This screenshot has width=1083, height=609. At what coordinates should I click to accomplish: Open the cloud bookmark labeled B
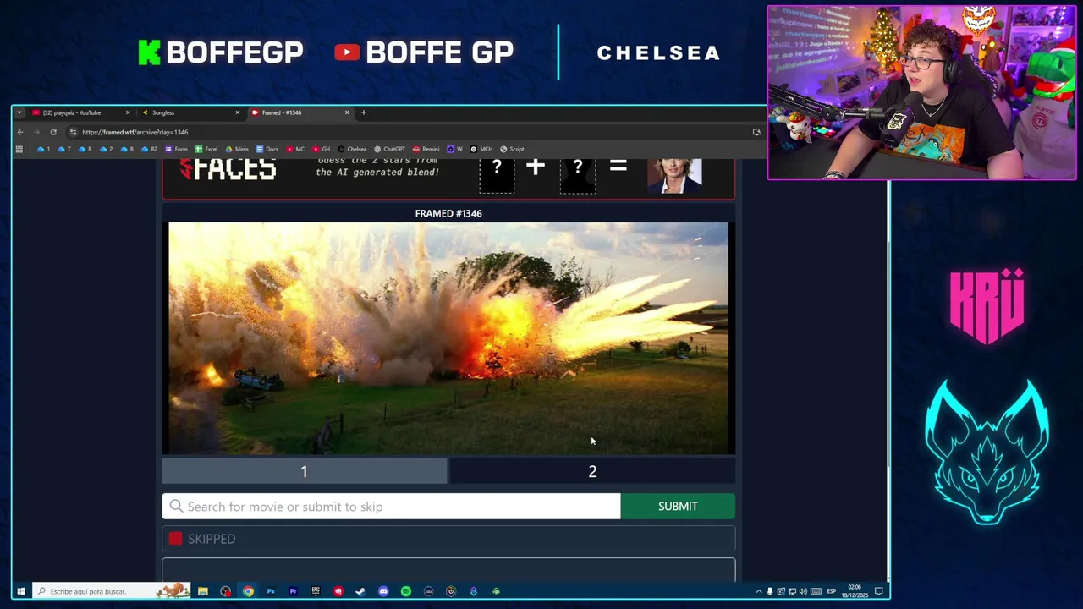[x=127, y=149]
